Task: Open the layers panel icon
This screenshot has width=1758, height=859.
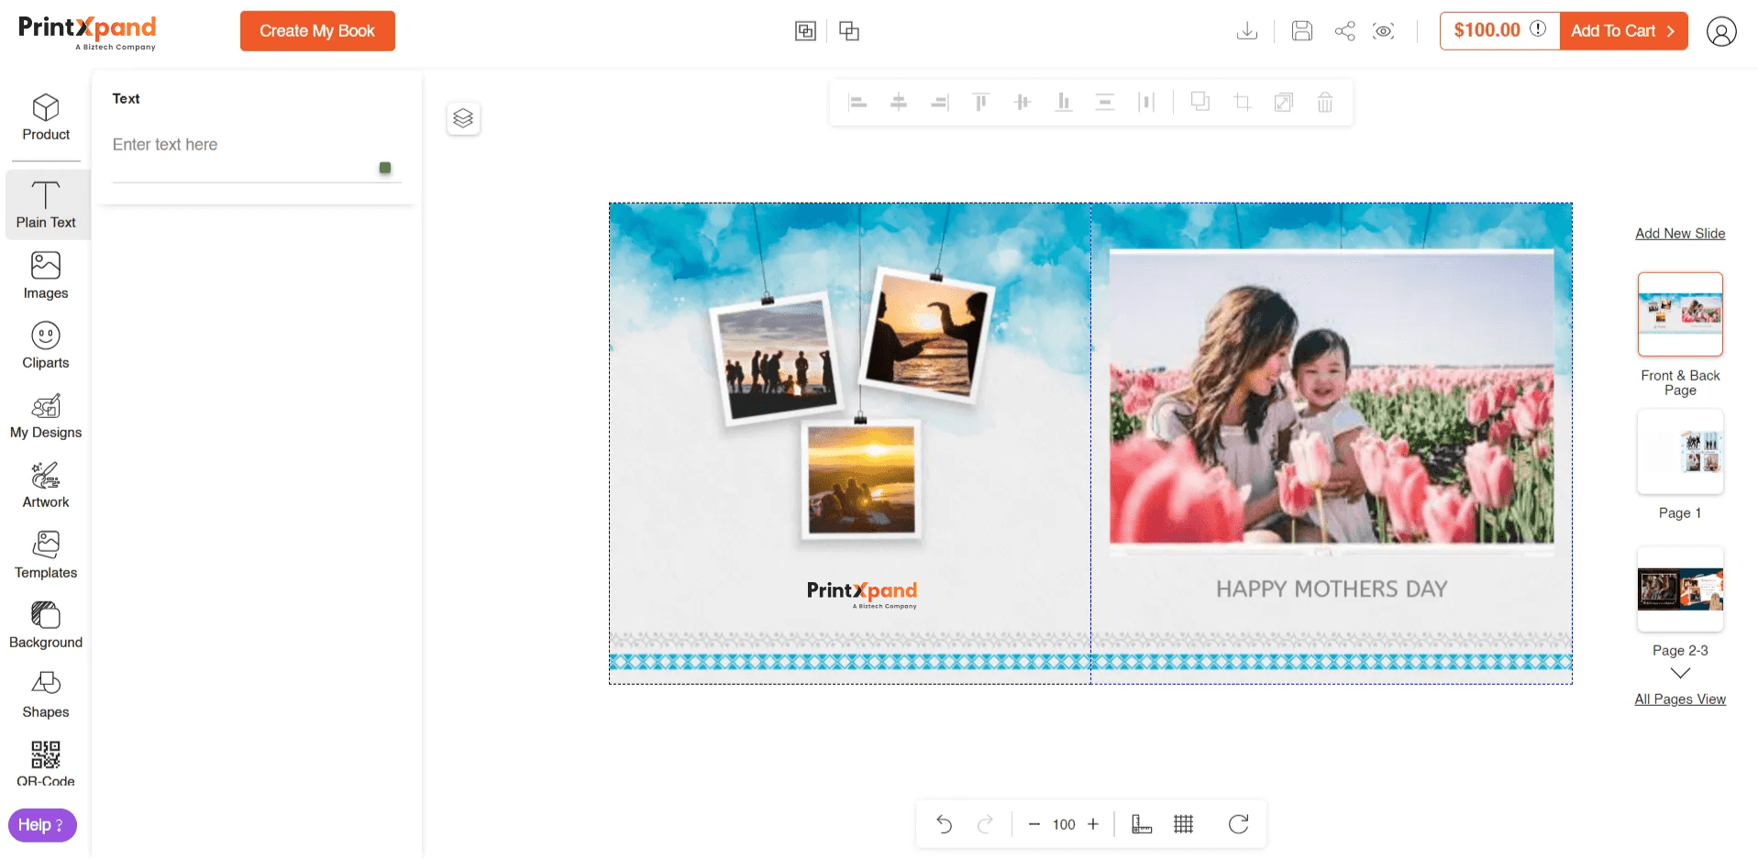Action: point(463,118)
